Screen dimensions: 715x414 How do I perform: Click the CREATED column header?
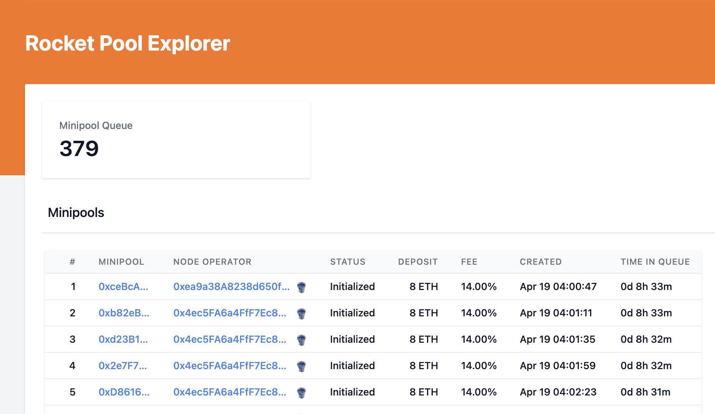point(541,262)
